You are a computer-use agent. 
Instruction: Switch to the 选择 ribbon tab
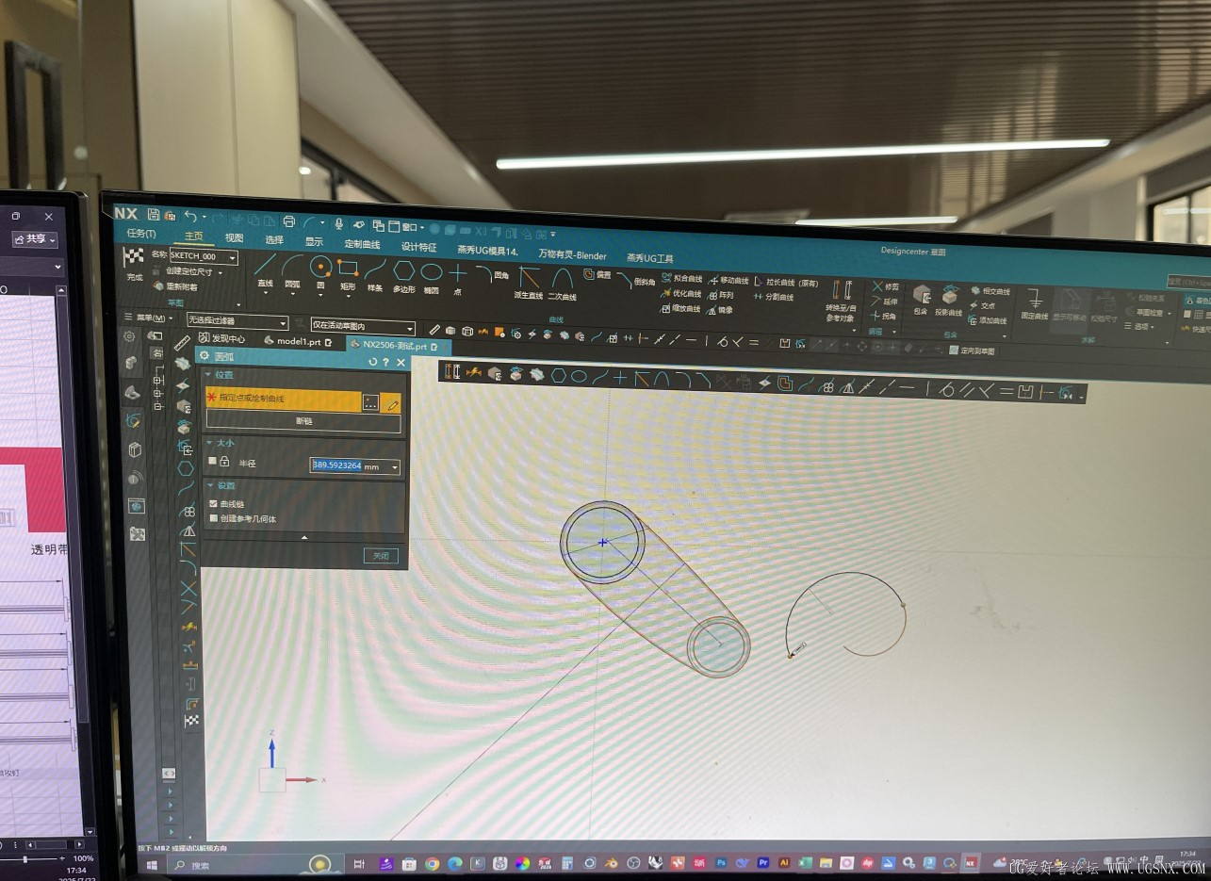click(274, 240)
